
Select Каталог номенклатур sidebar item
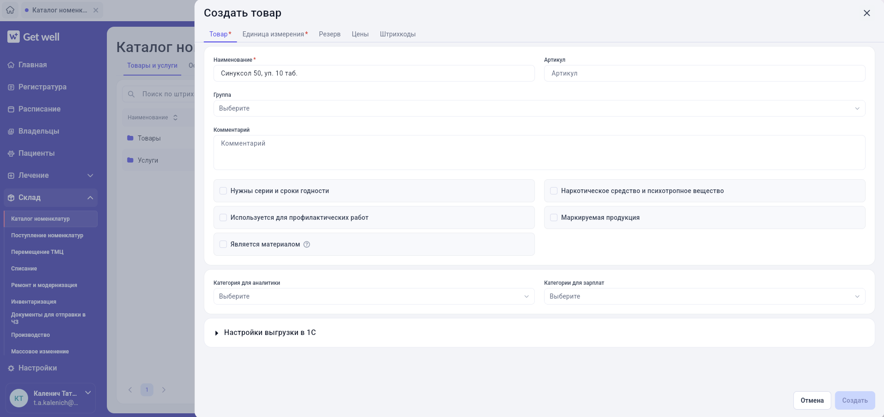[51, 219]
